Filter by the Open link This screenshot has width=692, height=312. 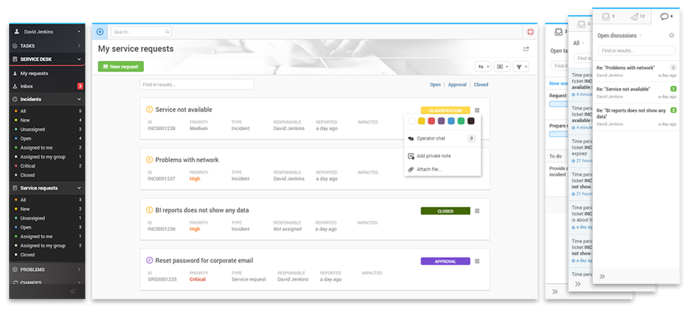coord(435,84)
